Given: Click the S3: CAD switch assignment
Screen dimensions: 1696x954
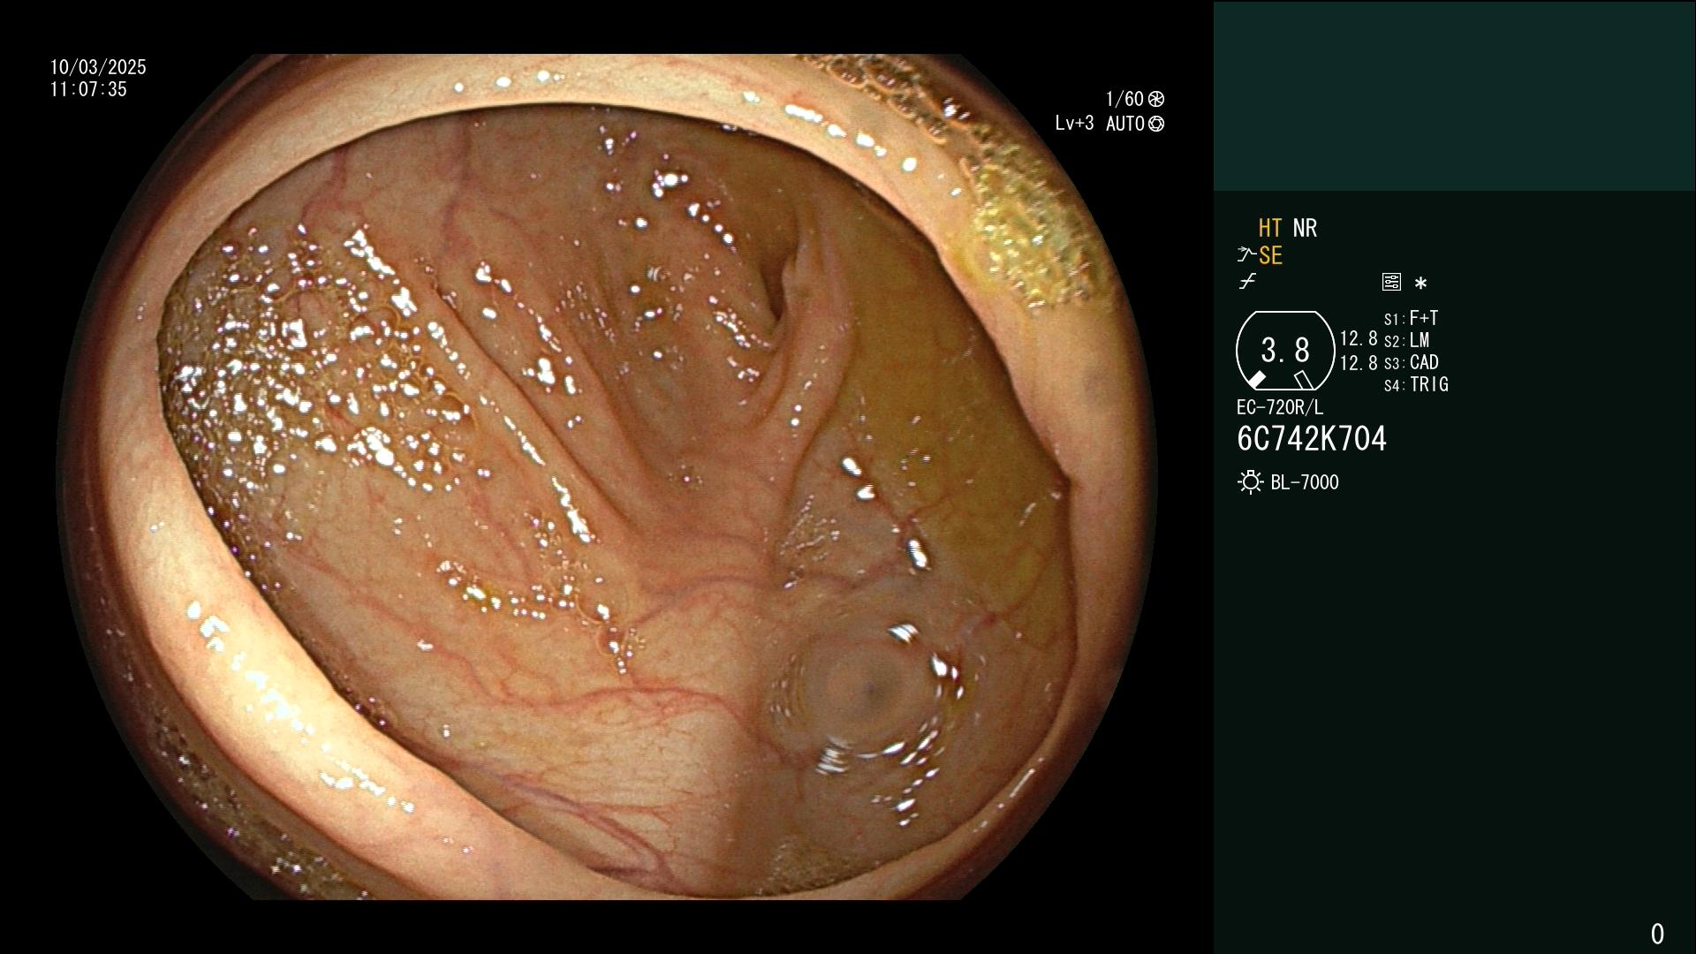Looking at the screenshot, I should click(x=1411, y=362).
